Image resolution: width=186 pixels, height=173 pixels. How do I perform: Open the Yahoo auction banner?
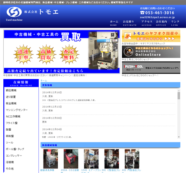[x=151, y=36]
